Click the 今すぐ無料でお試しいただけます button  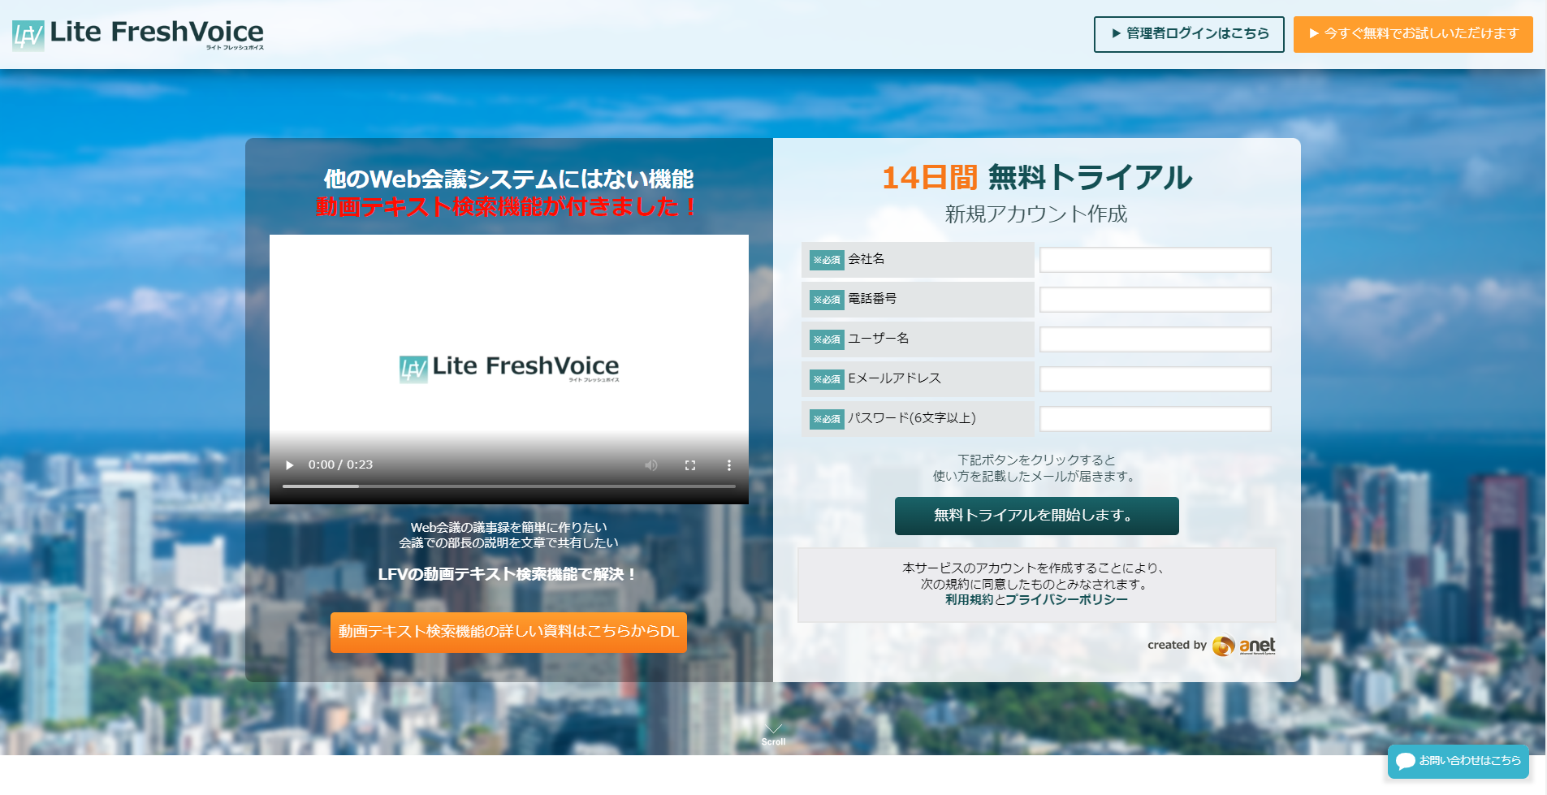(1413, 34)
